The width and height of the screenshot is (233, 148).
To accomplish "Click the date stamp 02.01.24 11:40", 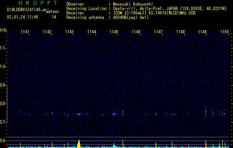I will [x=23, y=17].
